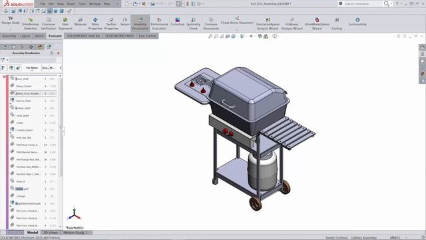This screenshot has width=426, height=240.
Task: Open Motion Study 1 tab
Action: pyautogui.click(x=75, y=233)
